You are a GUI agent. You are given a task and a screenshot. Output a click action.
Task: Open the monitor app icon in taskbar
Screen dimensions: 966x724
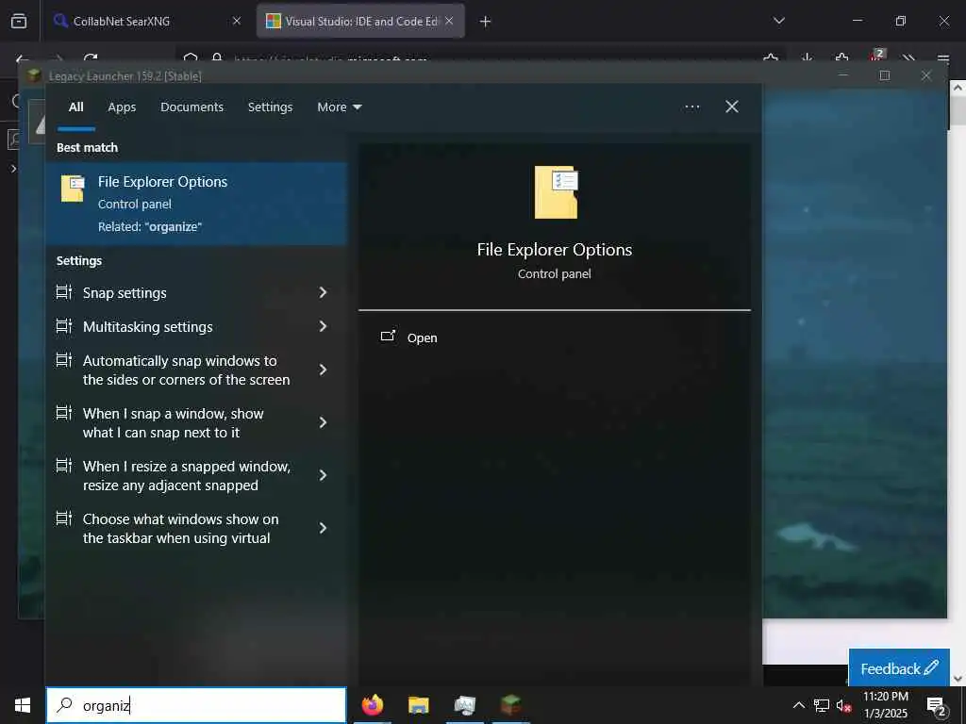(464, 705)
